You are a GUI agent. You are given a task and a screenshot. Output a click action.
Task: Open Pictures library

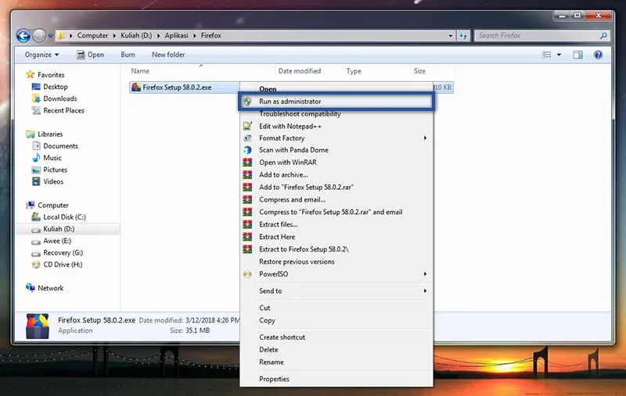click(x=49, y=169)
